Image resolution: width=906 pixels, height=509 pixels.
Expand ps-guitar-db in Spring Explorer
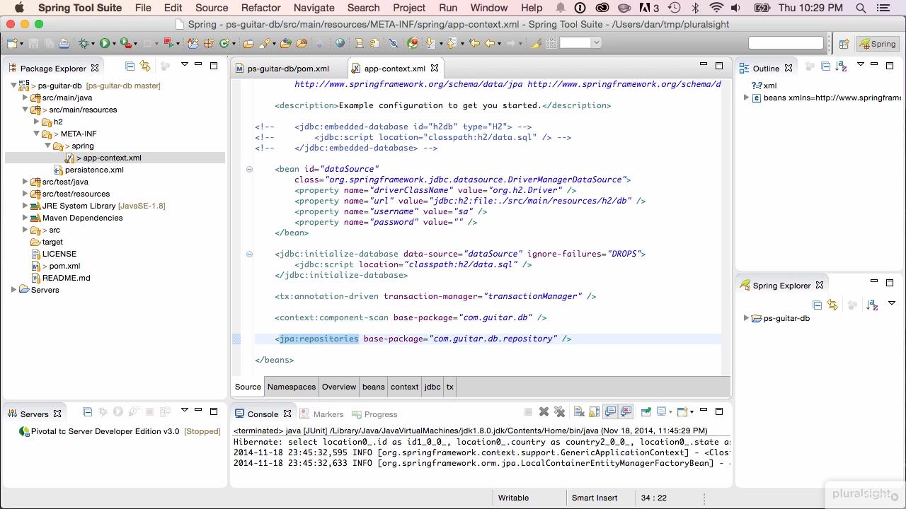(746, 318)
